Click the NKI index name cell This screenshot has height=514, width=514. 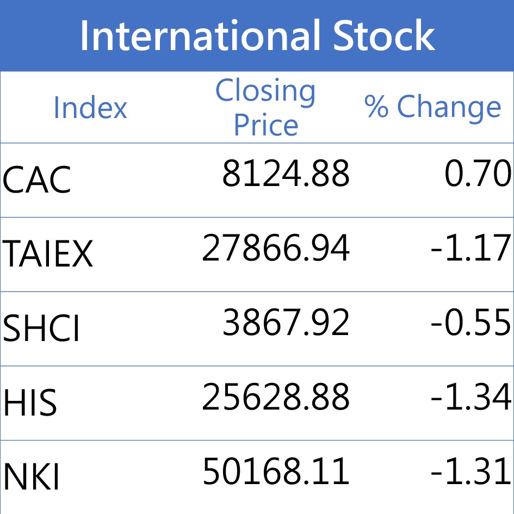pyautogui.click(x=31, y=478)
